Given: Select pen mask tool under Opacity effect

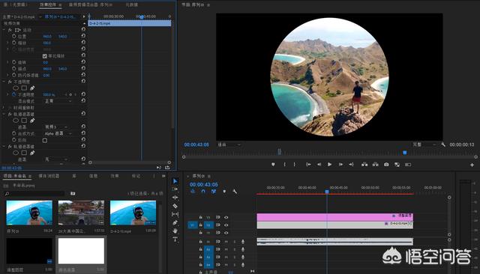Looking at the screenshot, I should (x=32, y=88).
